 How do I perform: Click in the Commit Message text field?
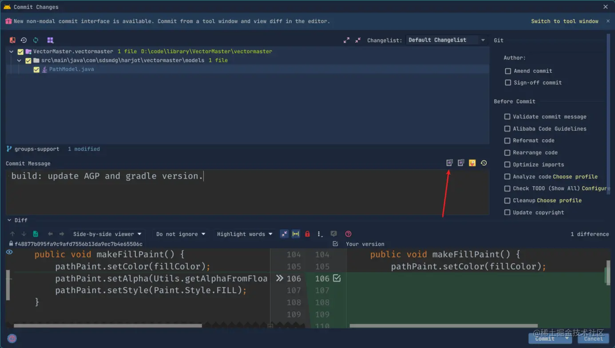(x=247, y=192)
